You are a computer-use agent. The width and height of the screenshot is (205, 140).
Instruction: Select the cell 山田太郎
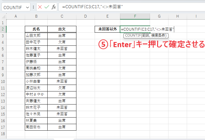[36, 36]
